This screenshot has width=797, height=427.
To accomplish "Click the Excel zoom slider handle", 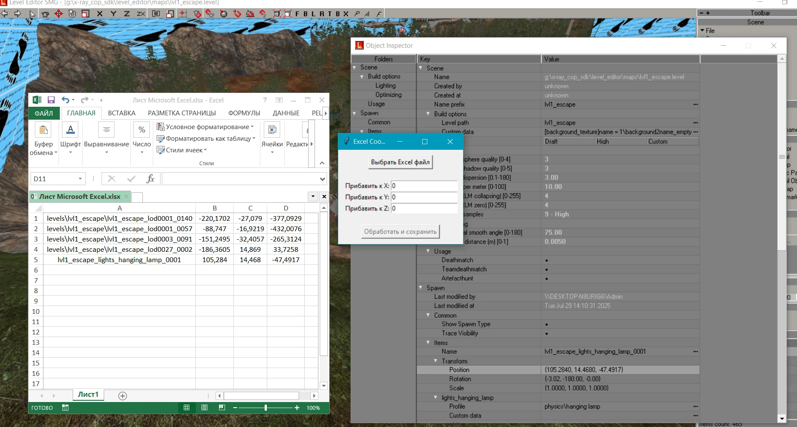I will 266,408.
